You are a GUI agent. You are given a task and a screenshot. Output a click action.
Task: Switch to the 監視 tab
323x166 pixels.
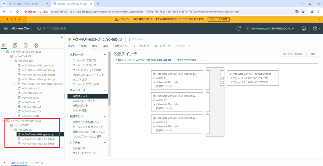pos(84,46)
